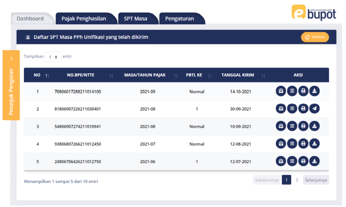Expand the Petunjuk Pengisian side panel

point(11,59)
